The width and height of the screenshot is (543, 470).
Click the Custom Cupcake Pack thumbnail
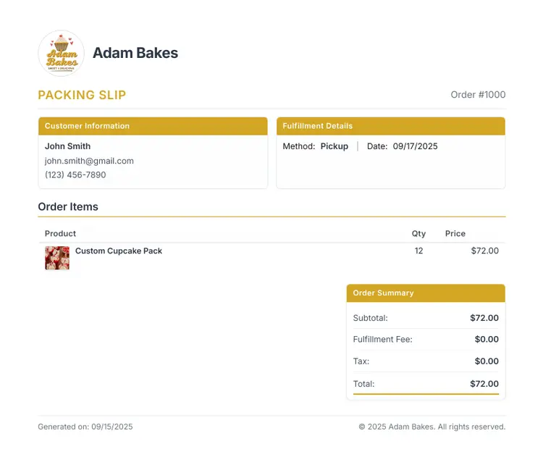57,258
